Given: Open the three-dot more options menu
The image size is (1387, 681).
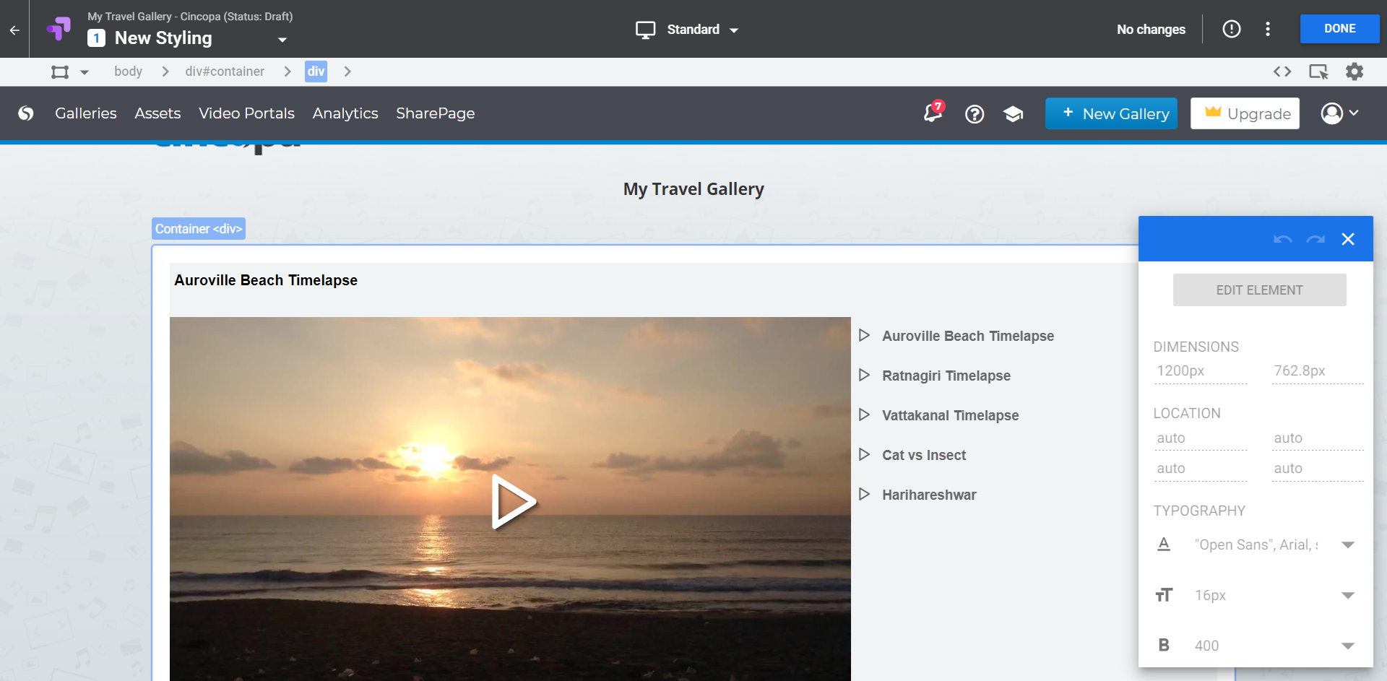Looking at the screenshot, I should point(1268,29).
